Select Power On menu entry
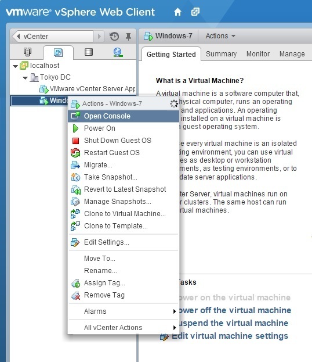This screenshot has width=312, height=362. pos(124,128)
